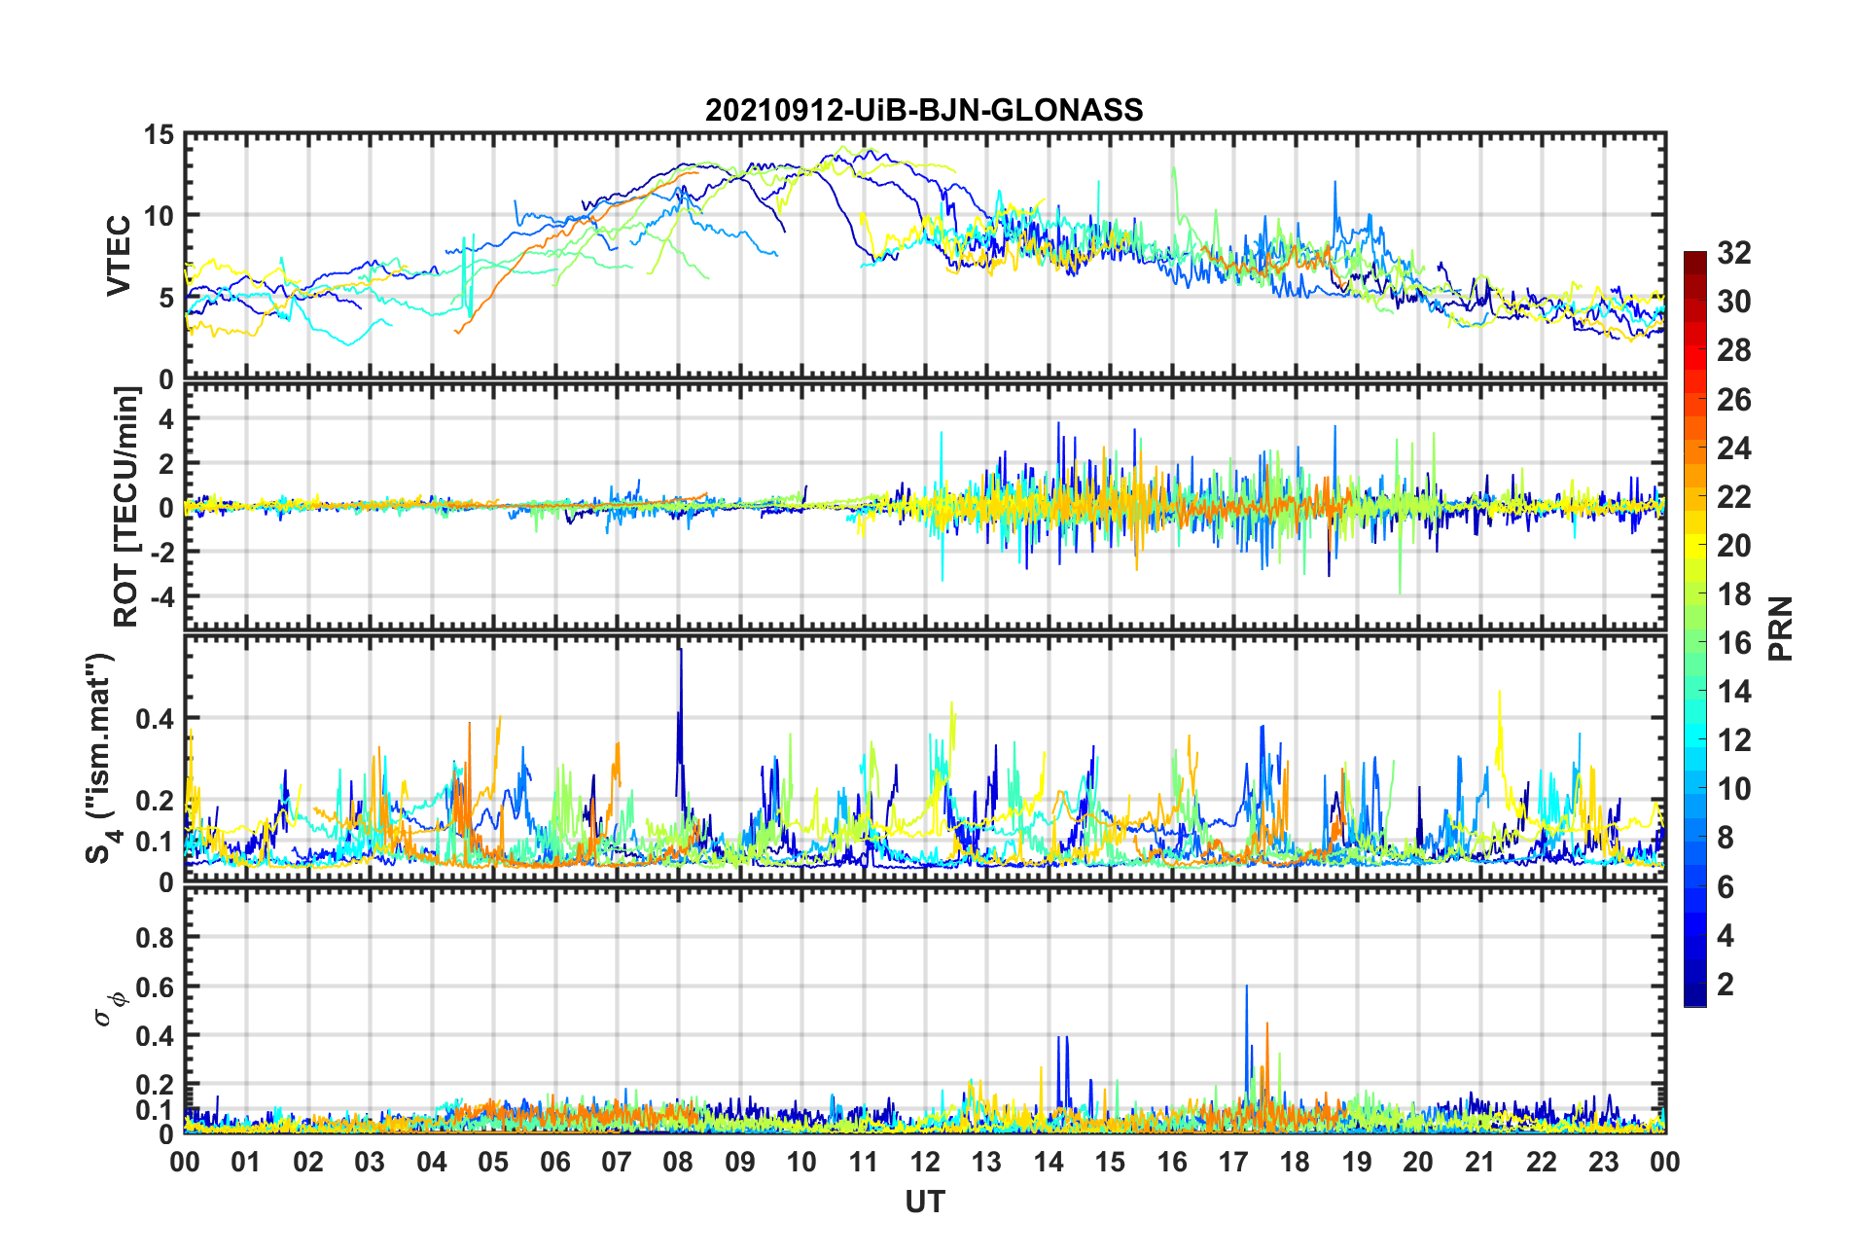Click x-axis tick label 19
Viewport: 1850px width, 1257px height.
coord(1357,1163)
